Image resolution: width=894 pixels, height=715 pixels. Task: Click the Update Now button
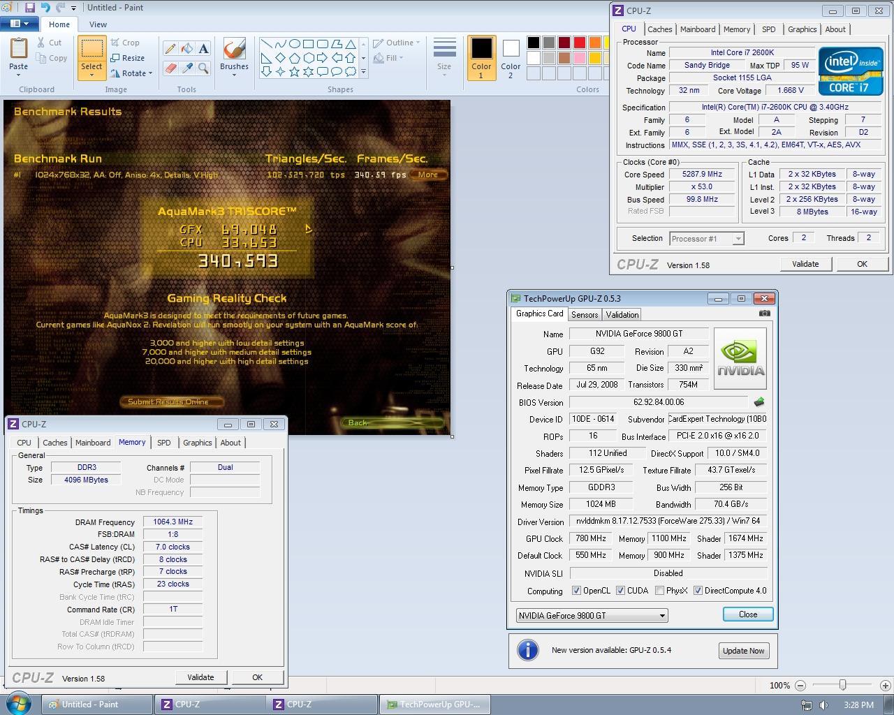(x=744, y=651)
